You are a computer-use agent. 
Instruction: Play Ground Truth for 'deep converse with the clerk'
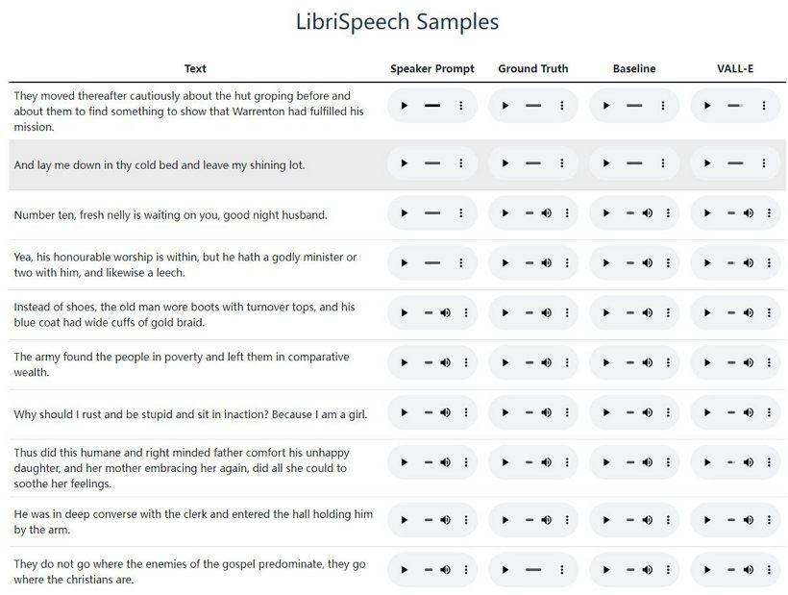point(505,520)
